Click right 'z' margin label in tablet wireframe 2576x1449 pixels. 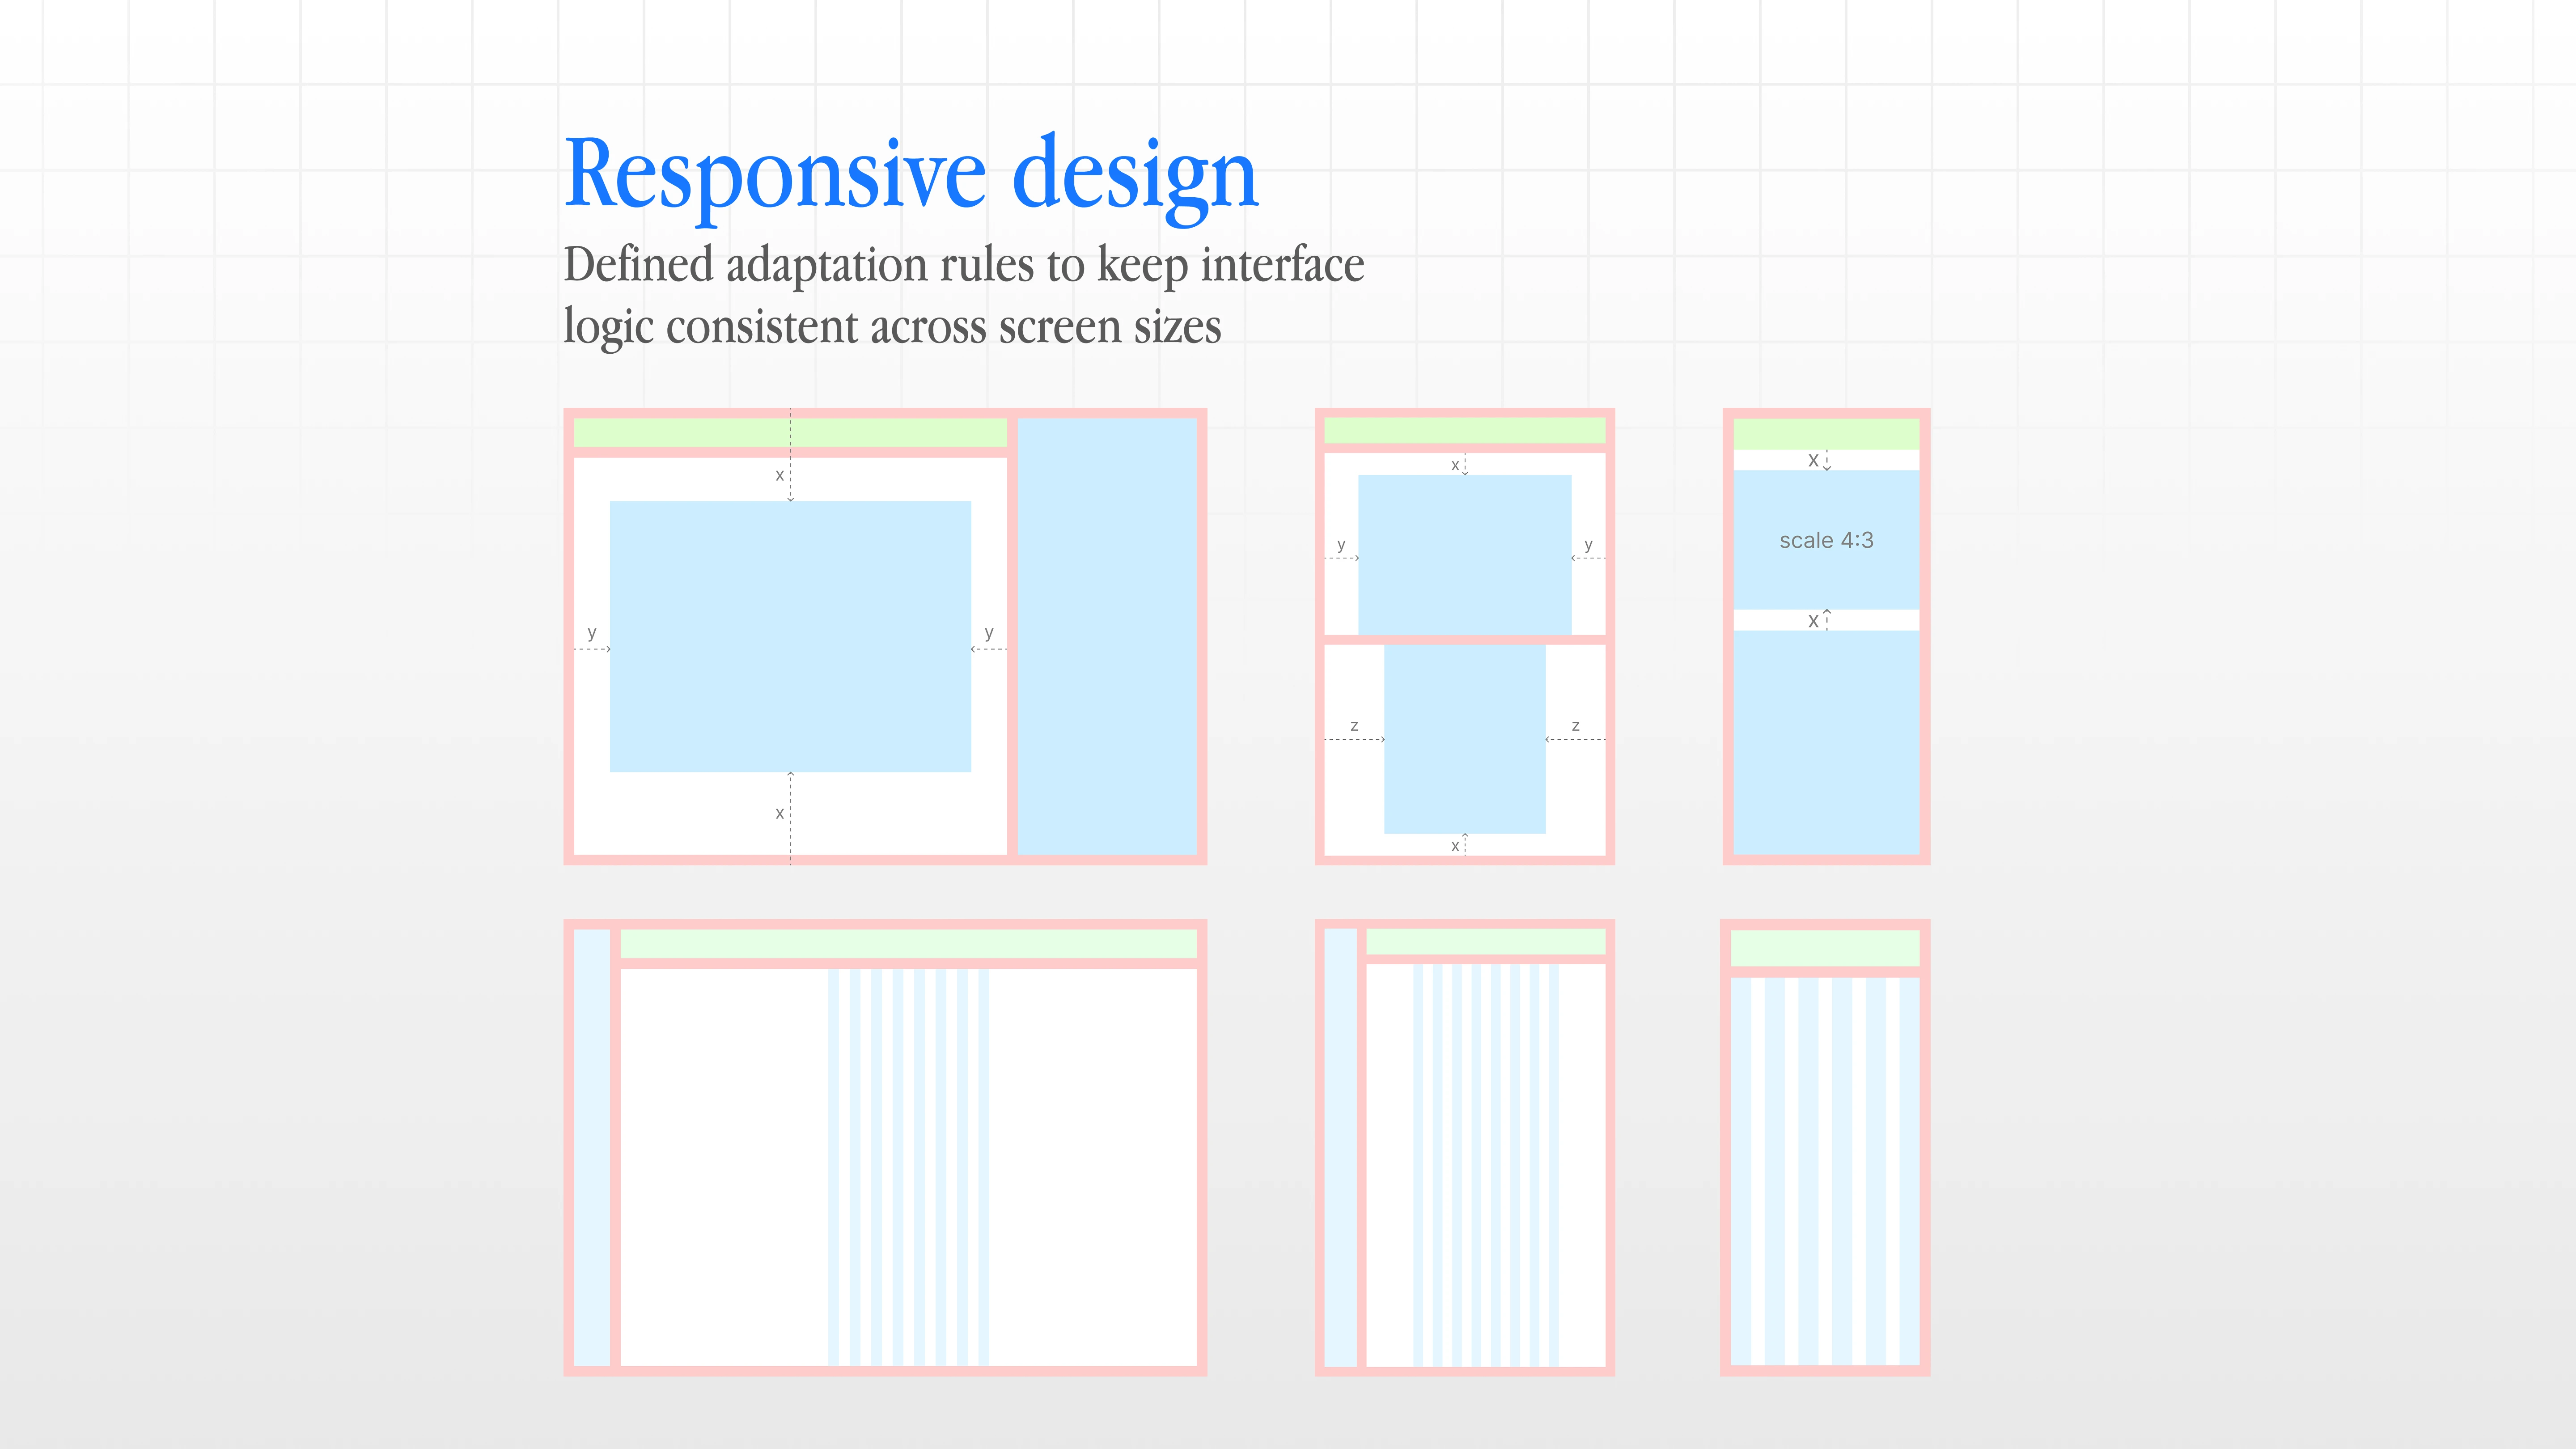[x=1575, y=726]
